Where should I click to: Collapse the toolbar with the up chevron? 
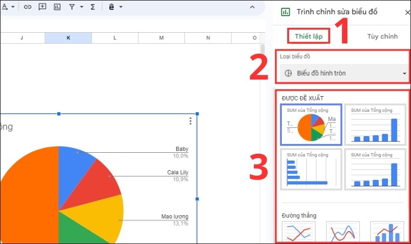point(252,7)
